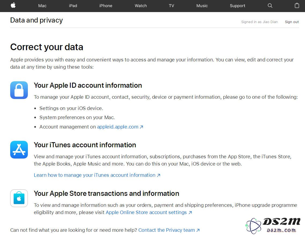Viewport: 305px width, 235px height.
Task: Click 'Settings on your iOS device.' bullet
Action: tap(71, 108)
